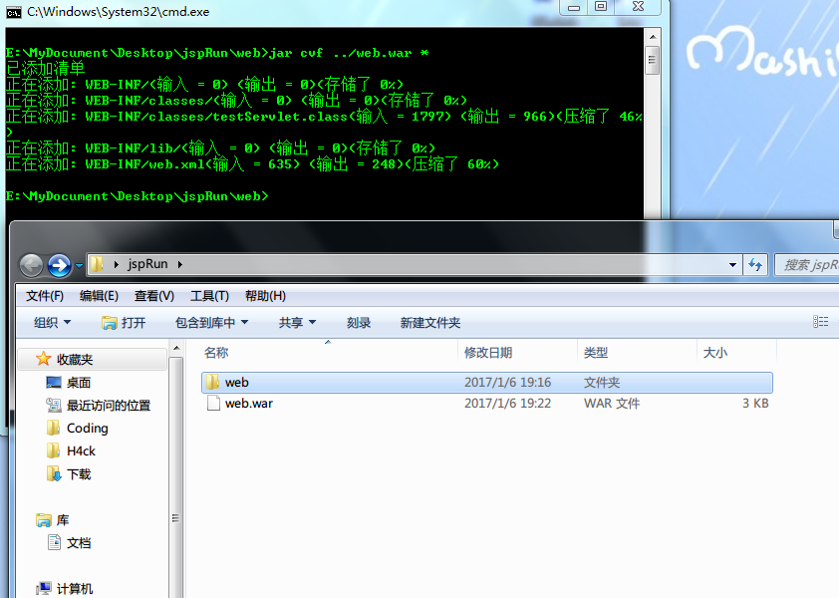Open the 包含到库中 dropdown
The image size is (839, 598).
pos(212,322)
